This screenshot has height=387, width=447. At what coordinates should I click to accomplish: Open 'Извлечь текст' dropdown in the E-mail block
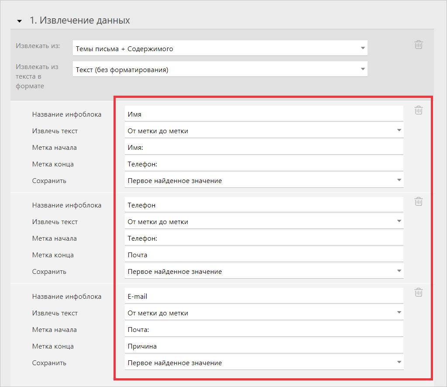point(264,313)
